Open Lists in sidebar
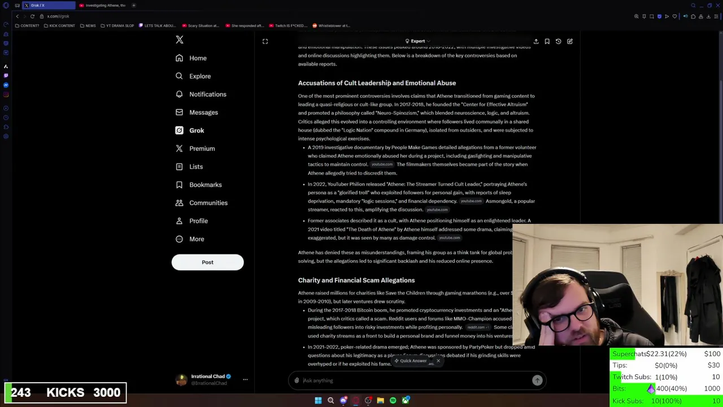Image resolution: width=723 pixels, height=407 pixels. (189, 167)
